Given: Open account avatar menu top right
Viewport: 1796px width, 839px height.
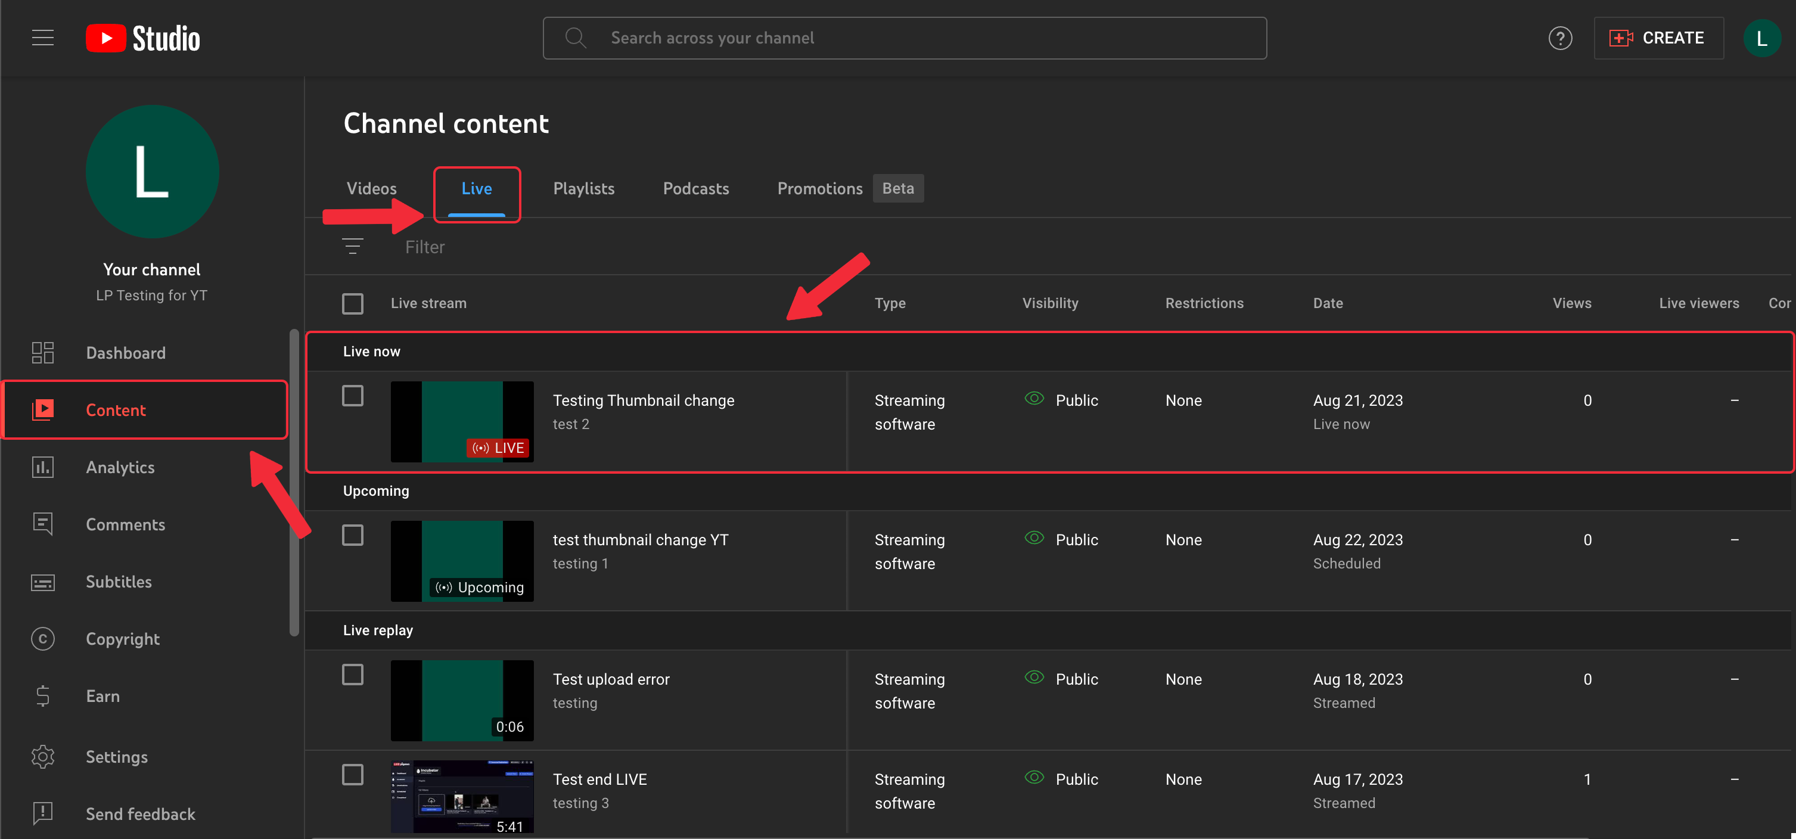Looking at the screenshot, I should point(1761,38).
